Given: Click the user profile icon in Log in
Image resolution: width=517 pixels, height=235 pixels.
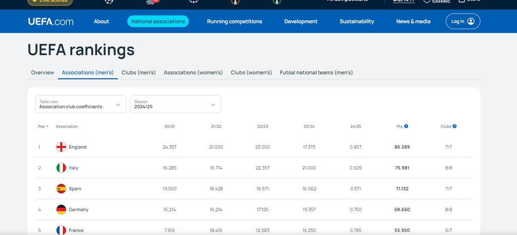Looking at the screenshot, I should click(471, 21).
